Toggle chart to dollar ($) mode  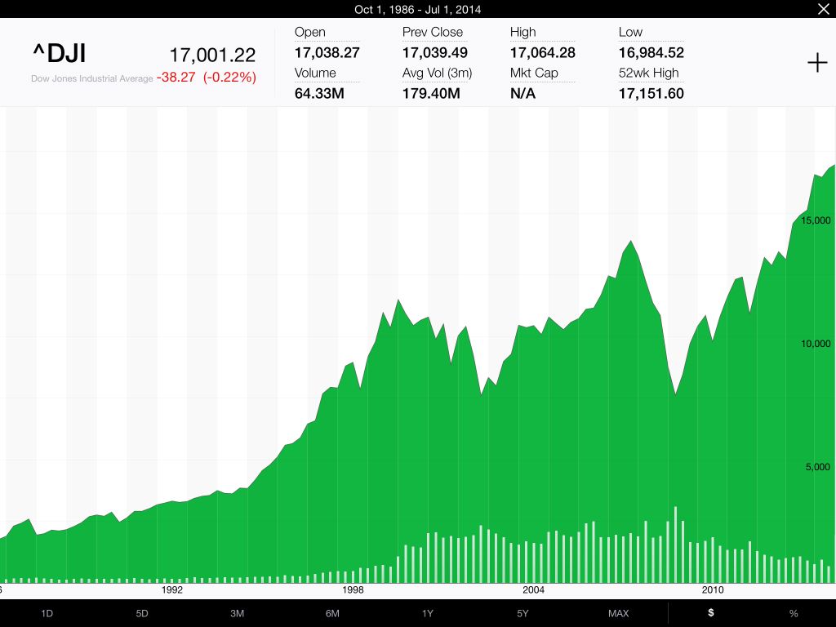point(711,613)
